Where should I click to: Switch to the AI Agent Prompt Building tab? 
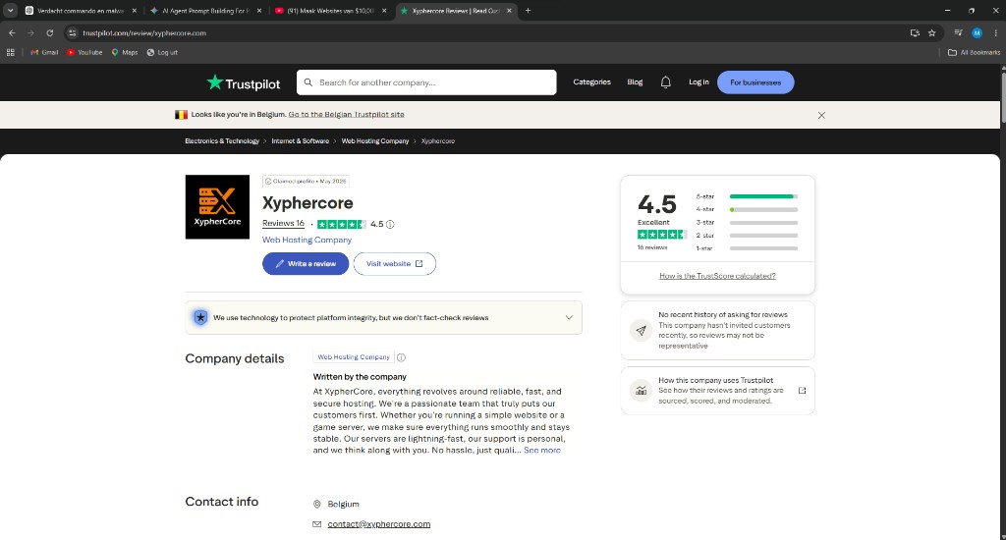[x=205, y=11]
